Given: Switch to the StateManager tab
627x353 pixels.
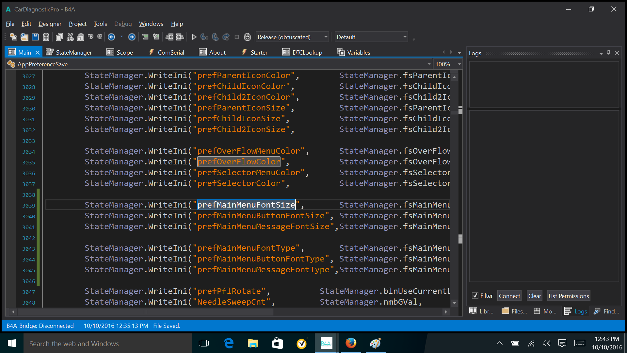Looking at the screenshot, I should pyautogui.click(x=69, y=52).
